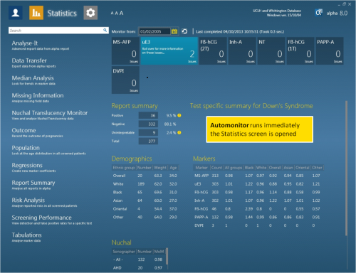Open the settings gear icon
This screenshot has height=273, width=356.
click(90, 13)
